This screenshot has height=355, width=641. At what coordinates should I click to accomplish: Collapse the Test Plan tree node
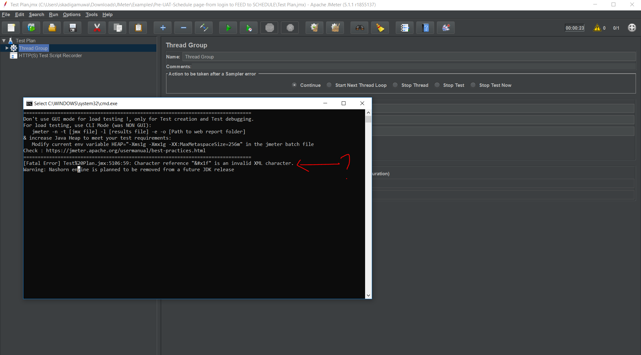(x=4, y=41)
